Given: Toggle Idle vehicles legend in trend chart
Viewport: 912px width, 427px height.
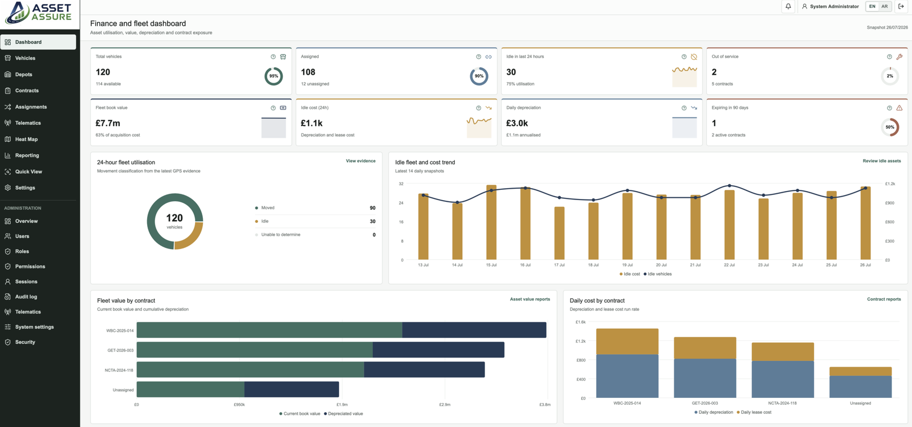Looking at the screenshot, I should tap(658, 274).
